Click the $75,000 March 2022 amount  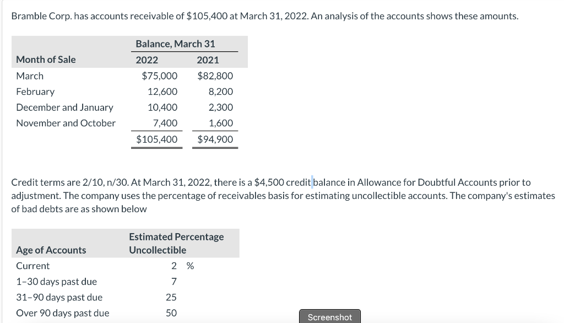(160, 76)
